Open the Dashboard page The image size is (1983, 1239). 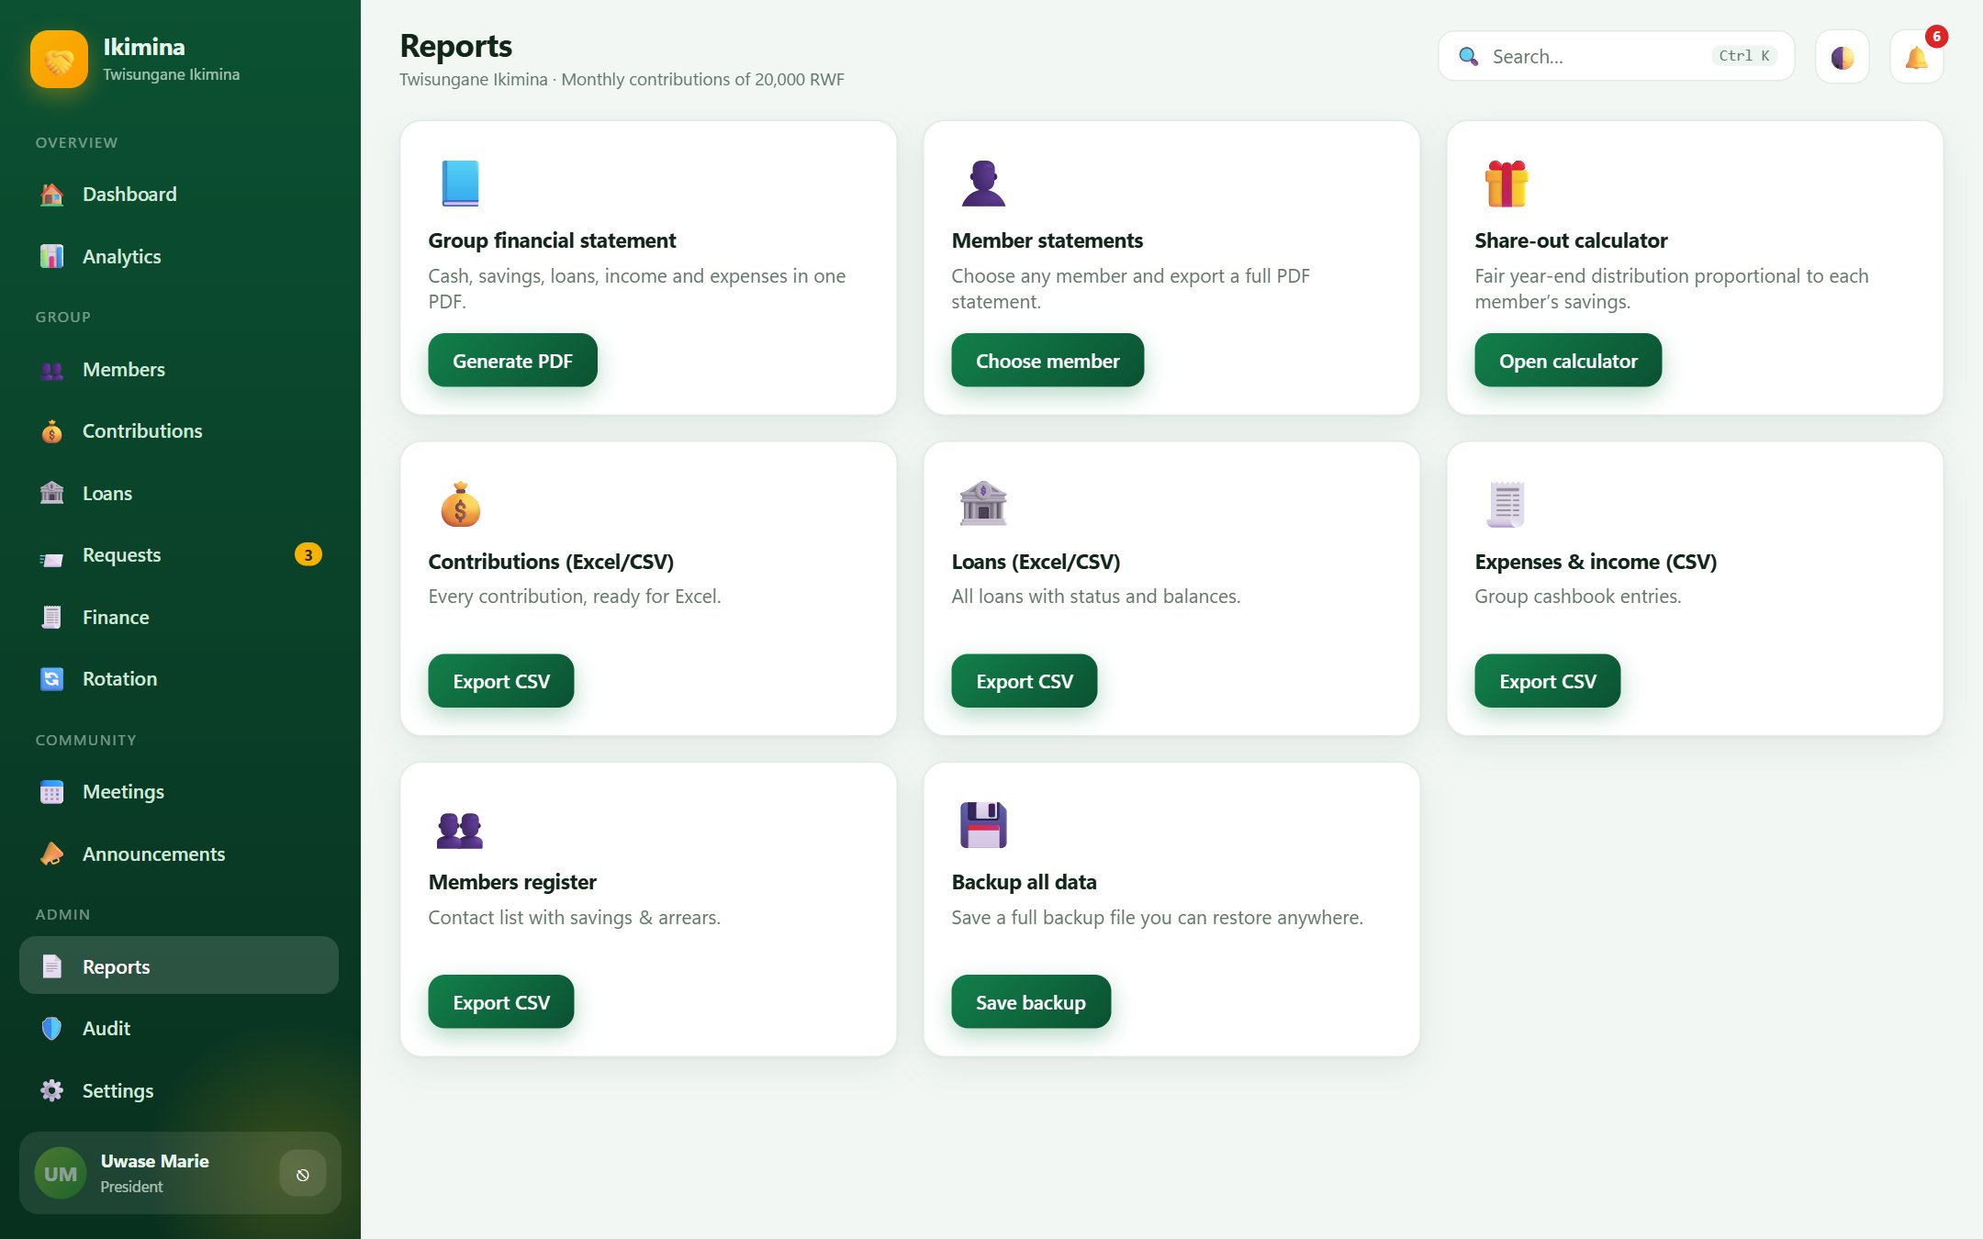[x=179, y=195]
